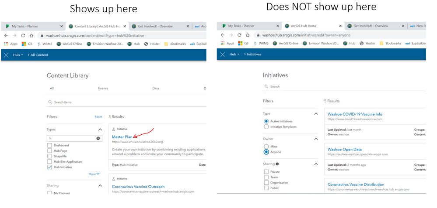Open the ExpBuilder bookmark in Initiatives browser

click(416, 43)
